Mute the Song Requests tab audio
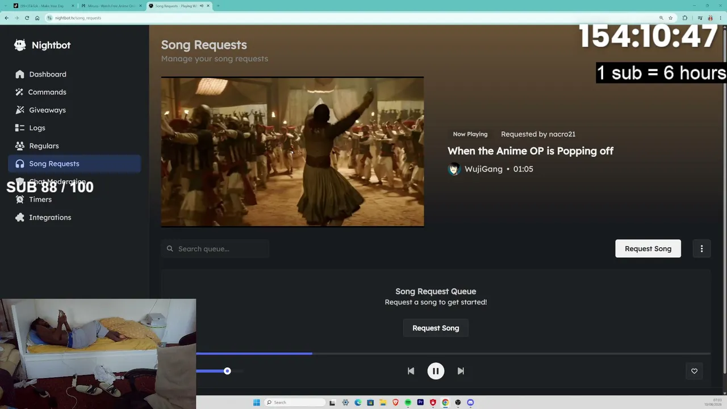The width and height of the screenshot is (727, 409). 201,6
